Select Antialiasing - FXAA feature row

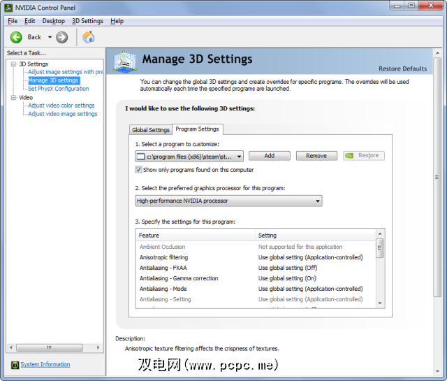[255, 268]
